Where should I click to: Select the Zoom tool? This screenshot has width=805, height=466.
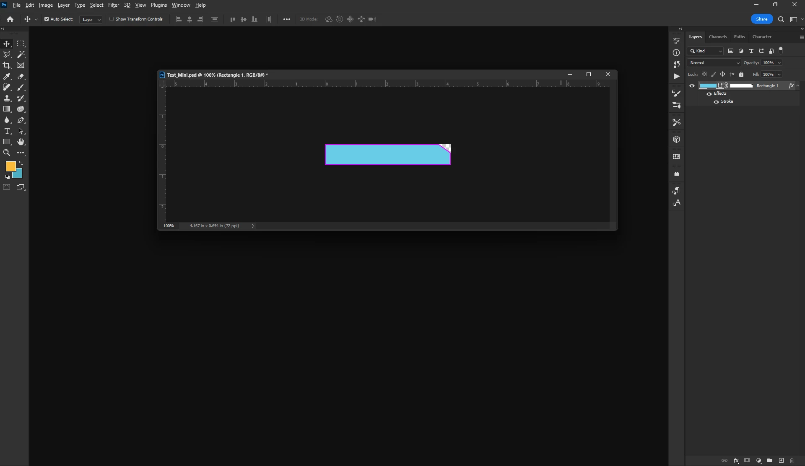coord(7,153)
